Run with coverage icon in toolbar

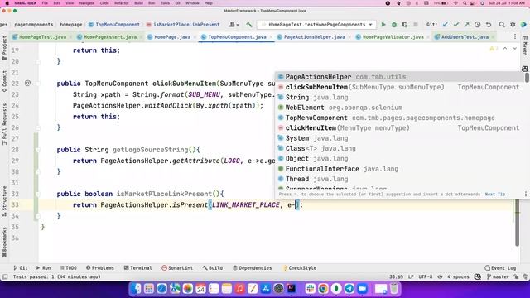tap(405, 25)
